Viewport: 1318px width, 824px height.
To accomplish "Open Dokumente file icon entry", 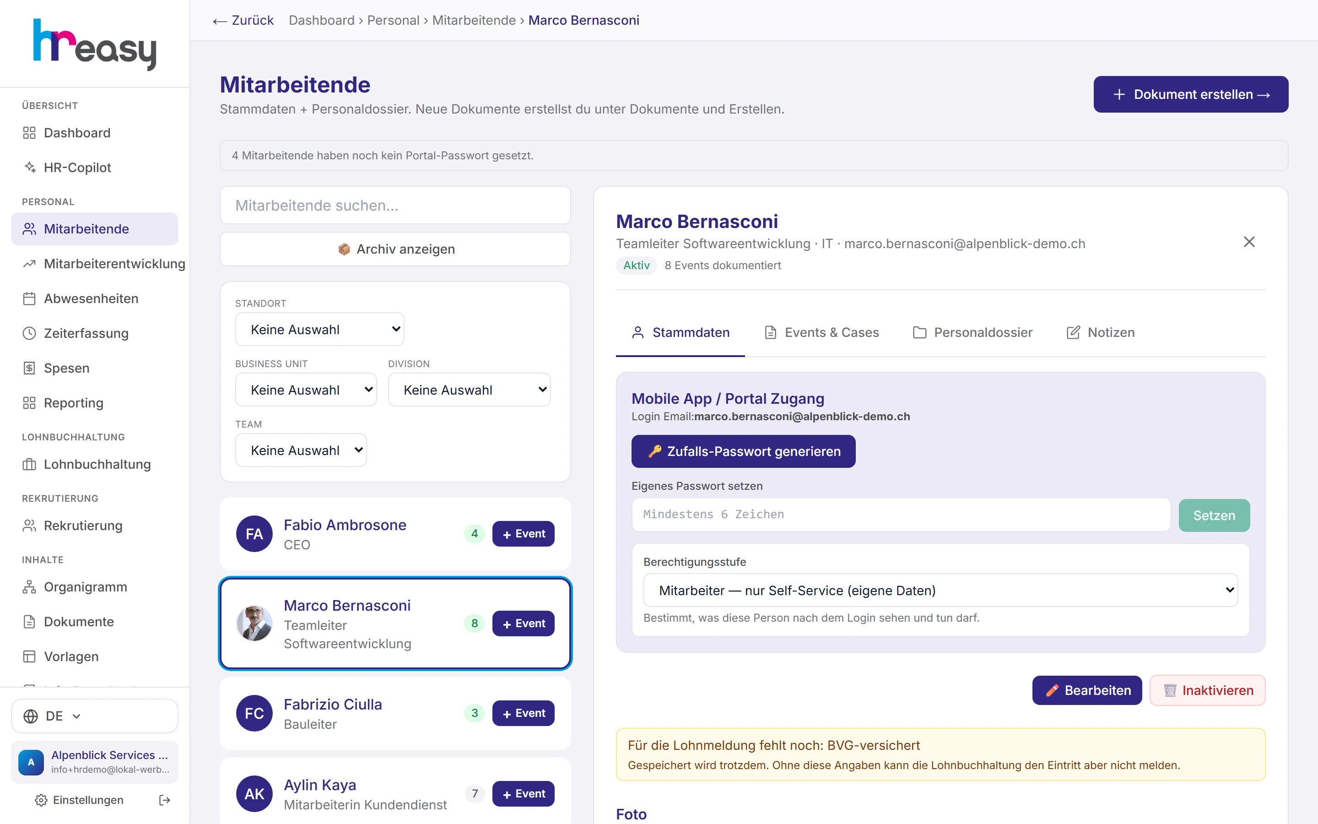I will [x=94, y=622].
